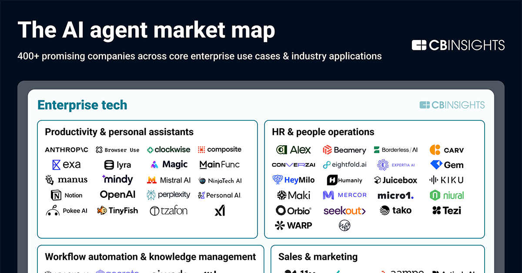The height and width of the screenshot is (273, 522).
Task: Click the eightfold.ai logo
Action: point(345,164)
